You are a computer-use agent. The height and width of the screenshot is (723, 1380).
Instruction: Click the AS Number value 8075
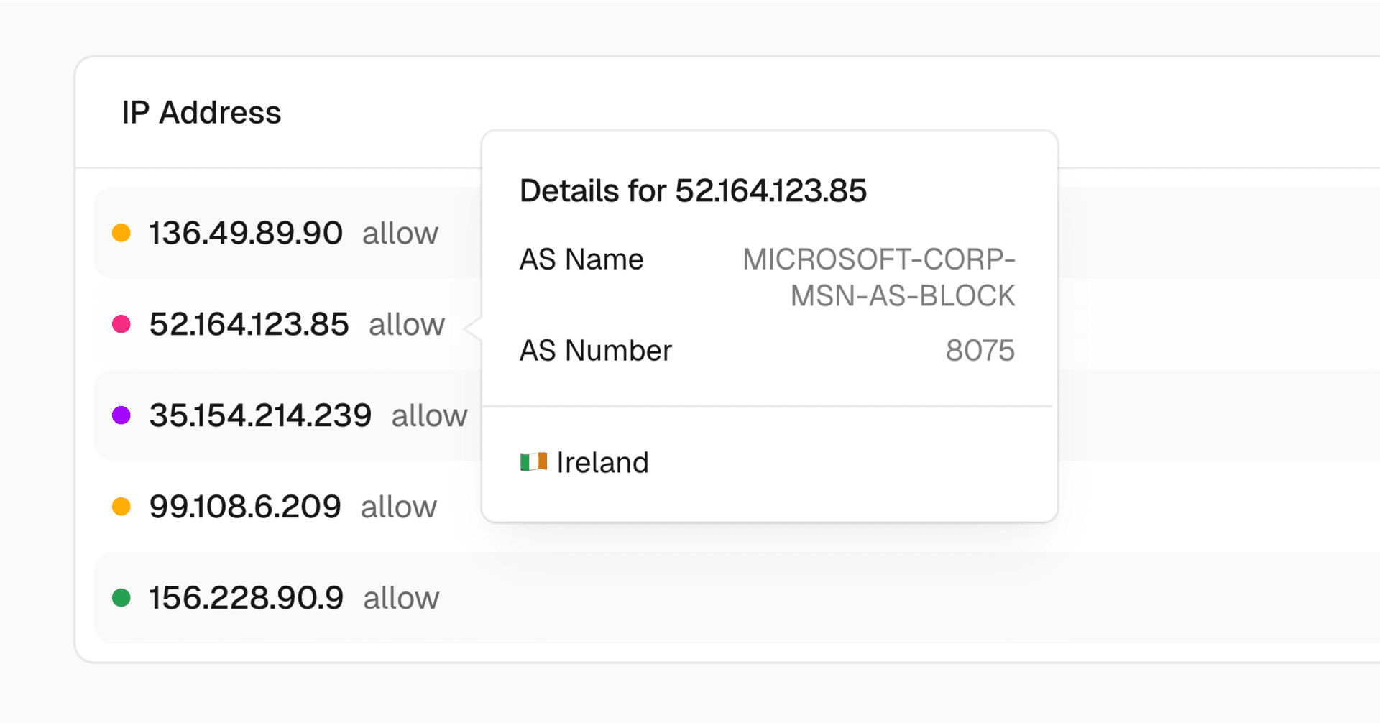point(980,351)
